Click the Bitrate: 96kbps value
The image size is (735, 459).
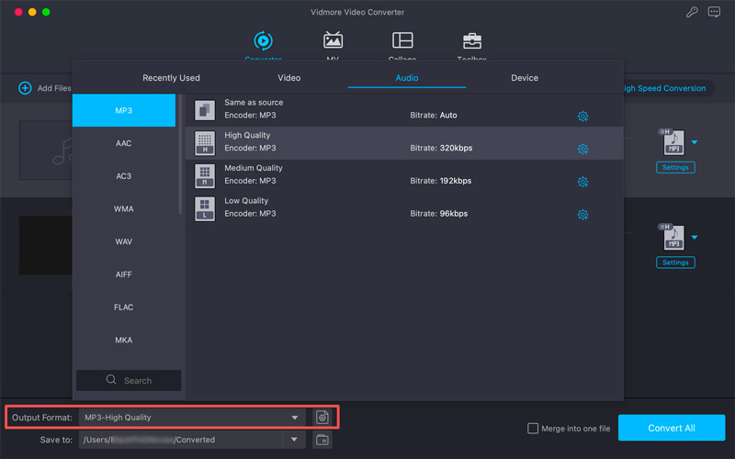439,214
